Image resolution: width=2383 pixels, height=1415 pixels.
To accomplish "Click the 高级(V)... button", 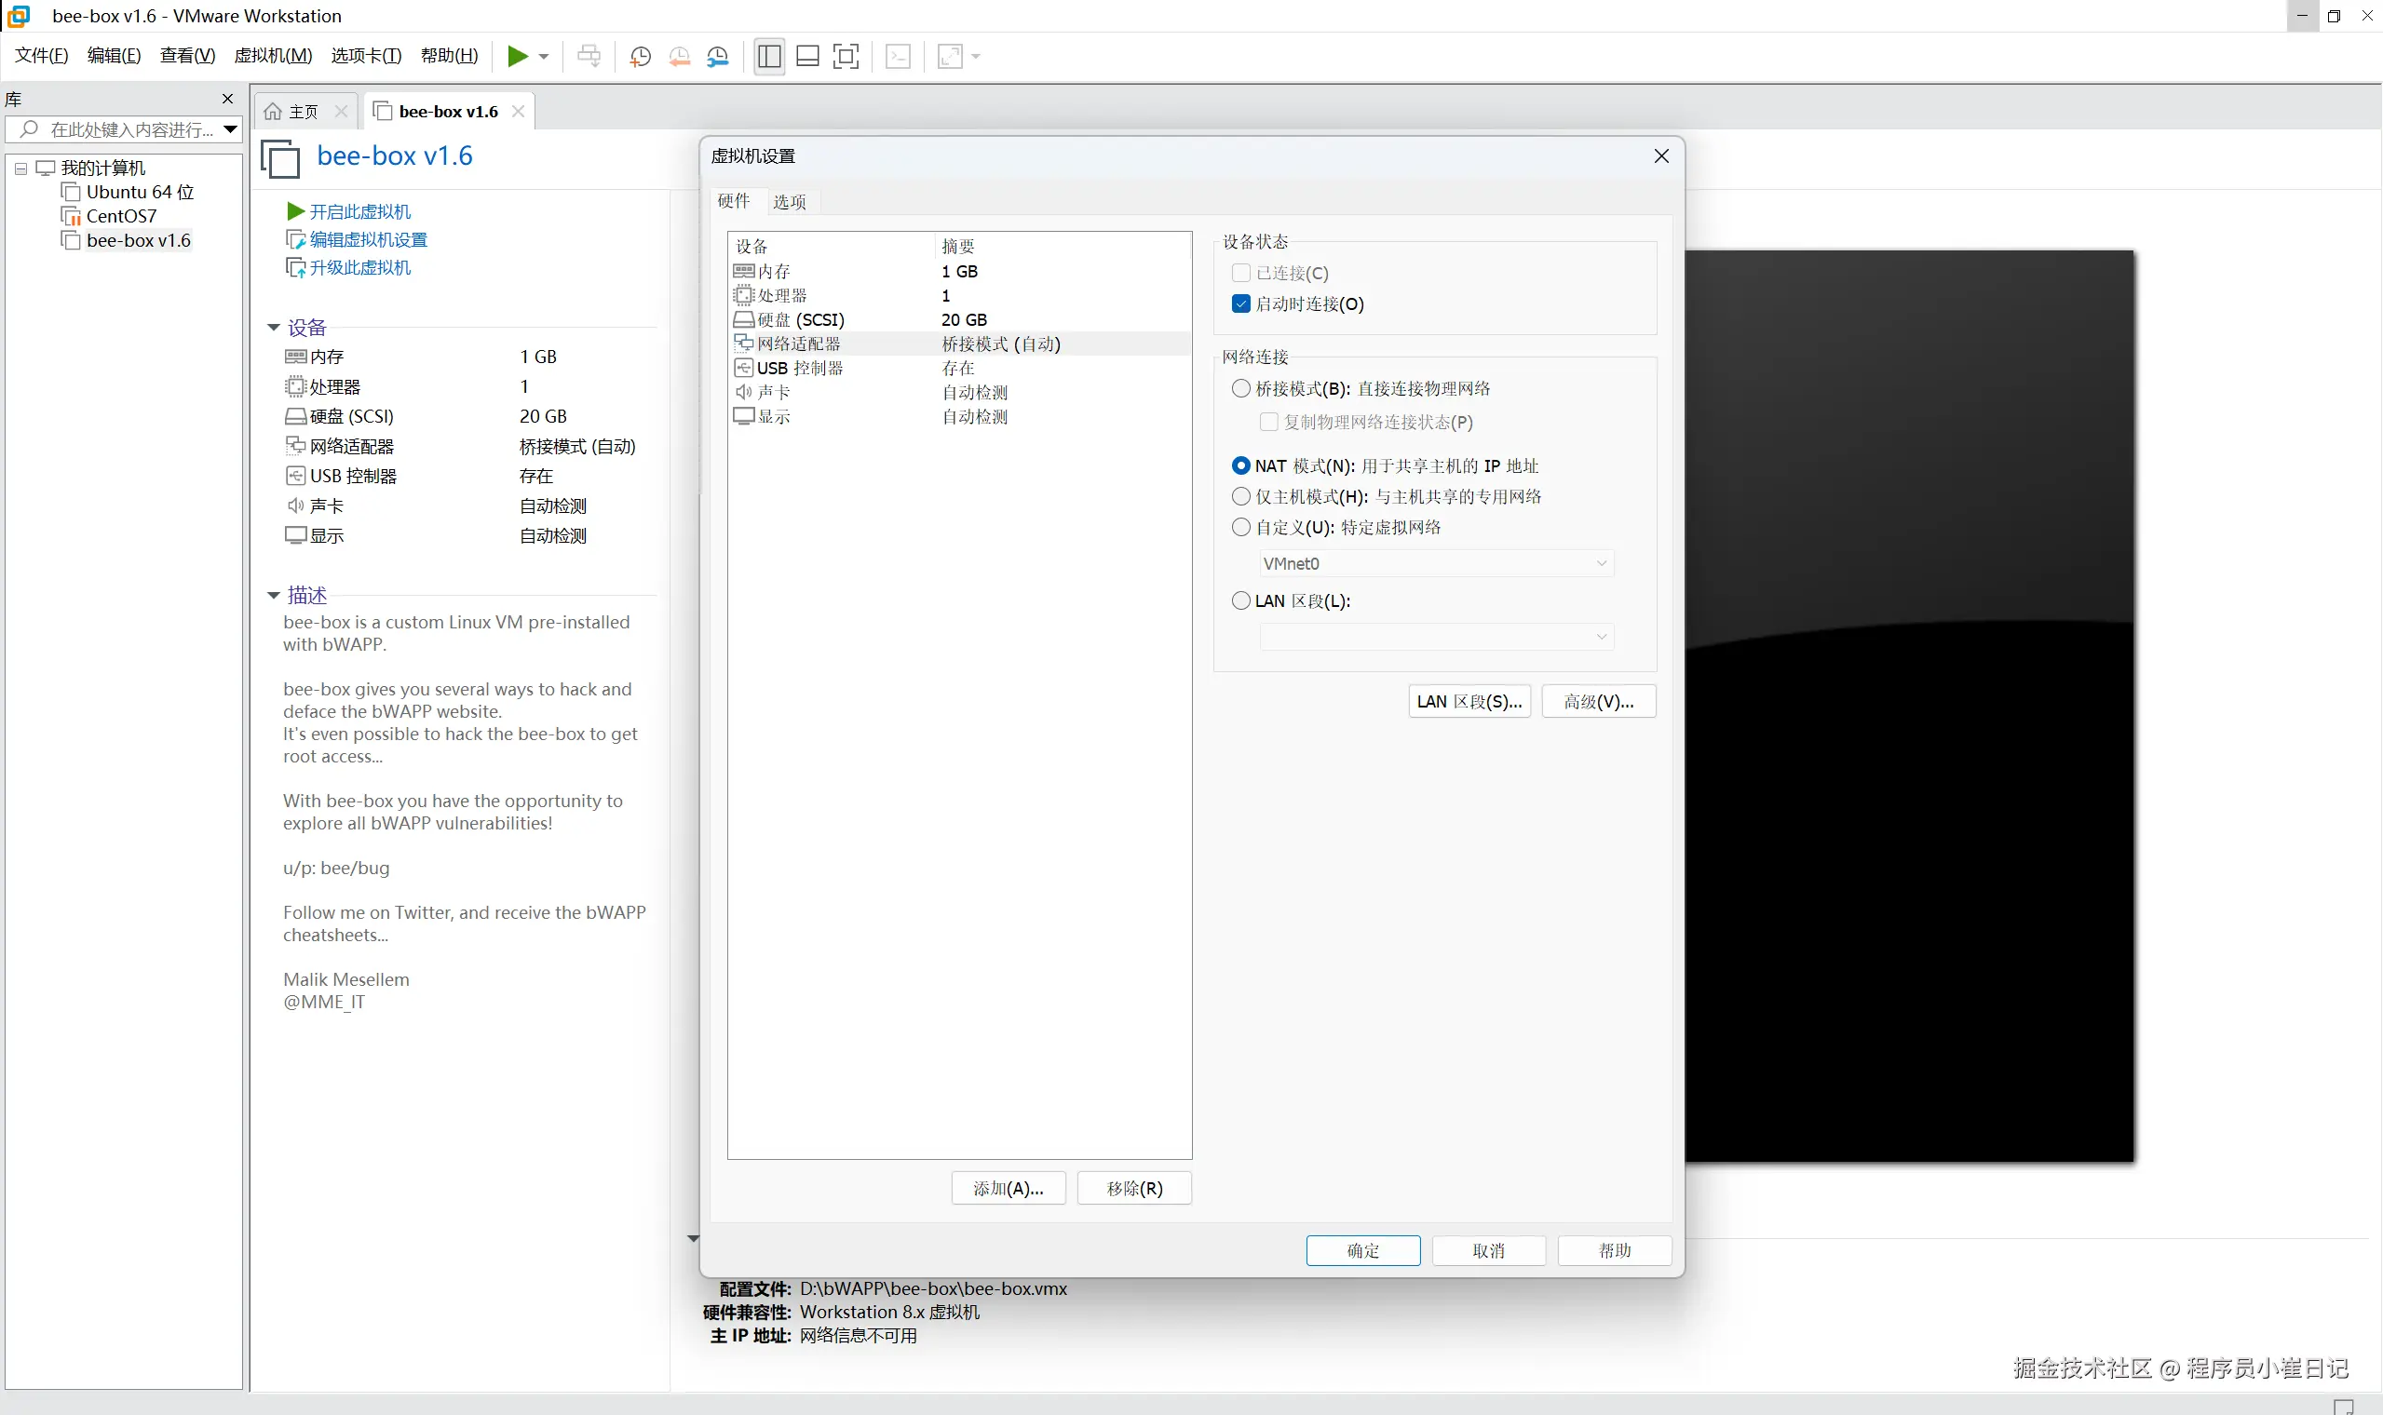I will click(1597, 702).
